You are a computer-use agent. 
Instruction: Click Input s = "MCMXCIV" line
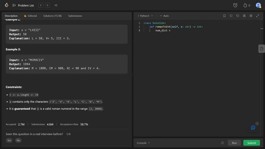26,60
